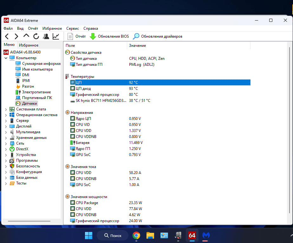The image size is (293, 243).
Task: Switch to the Меню side tab
Action: (9, 45)
